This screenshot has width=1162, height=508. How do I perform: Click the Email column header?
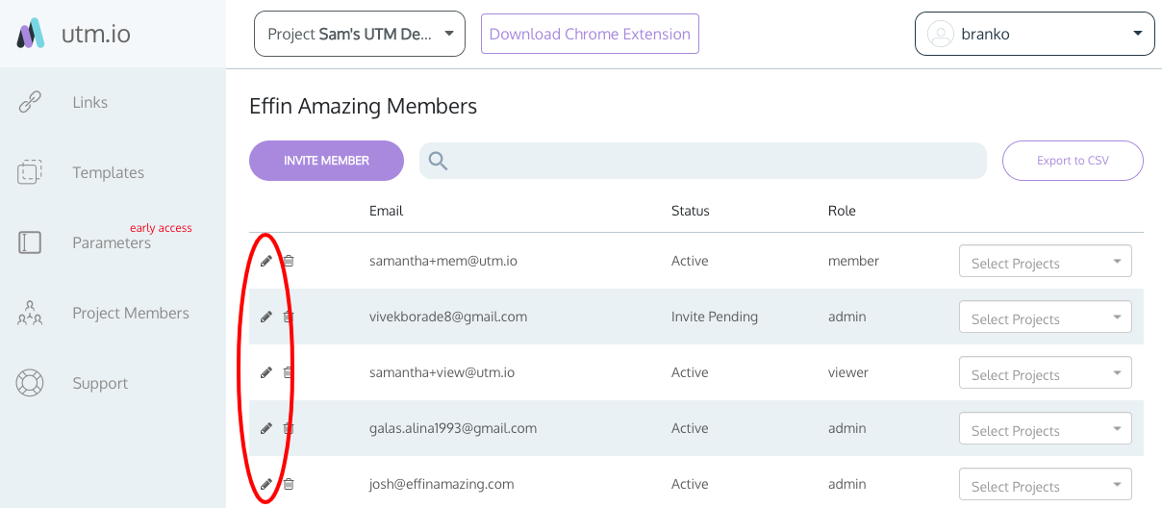(x=386, y=211)
